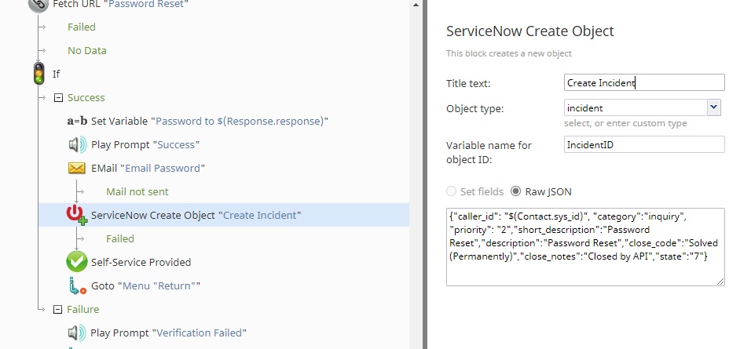Select the ServiceNow Create Object power icon
The image size is (751, 349).
(x=77, y=215)
